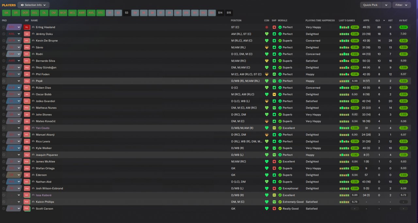The image size is (418, 223).
Task: Click Sávio's holiday status badge
Action: click(x=27, y=47)
